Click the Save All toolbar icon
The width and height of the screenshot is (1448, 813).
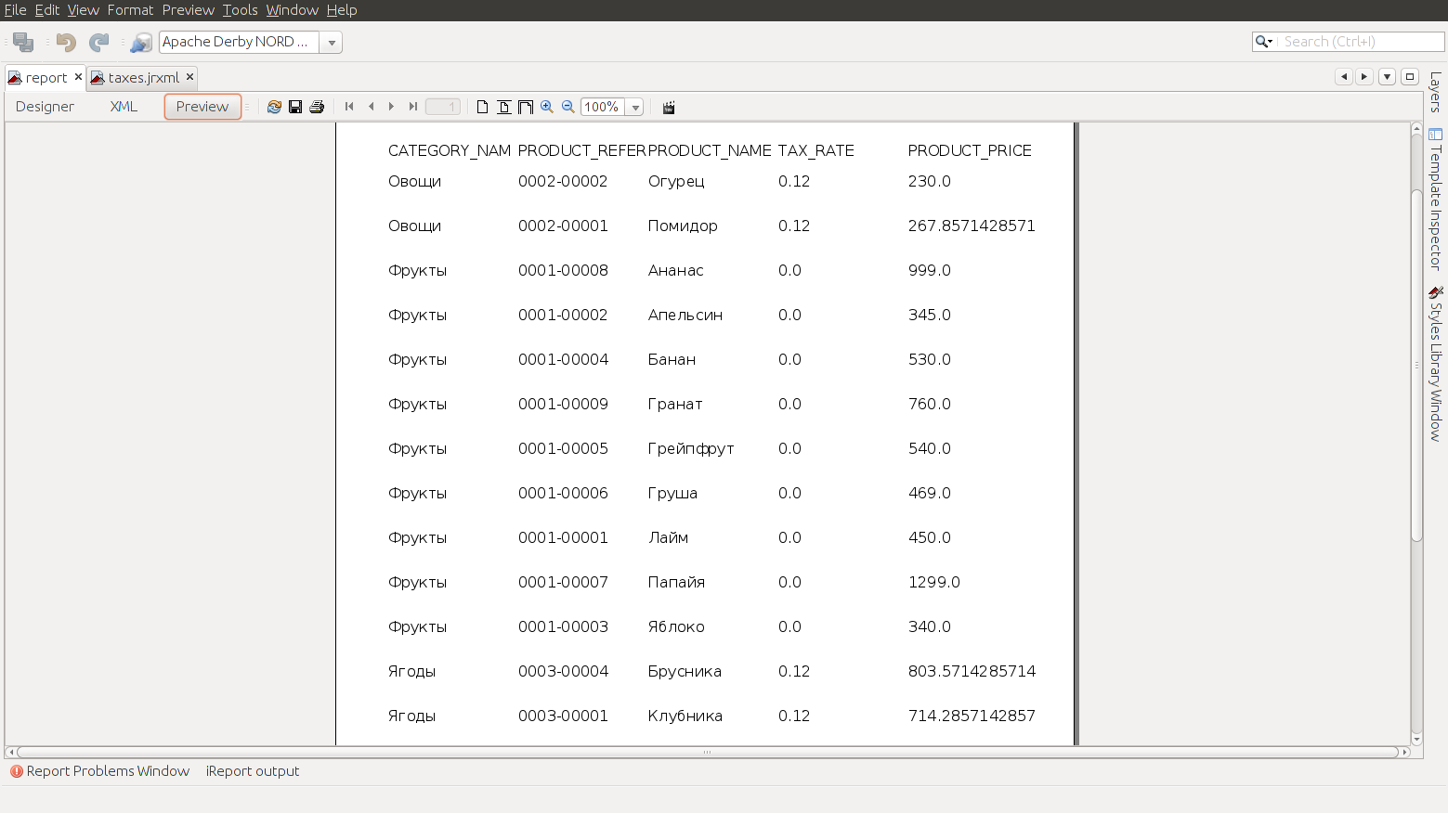point(23,42)
